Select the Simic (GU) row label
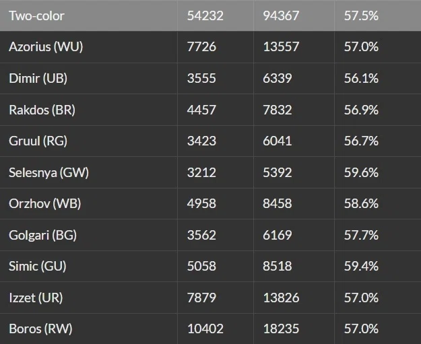The width and height of the screenshot is (421, 344). pos(38,266)
